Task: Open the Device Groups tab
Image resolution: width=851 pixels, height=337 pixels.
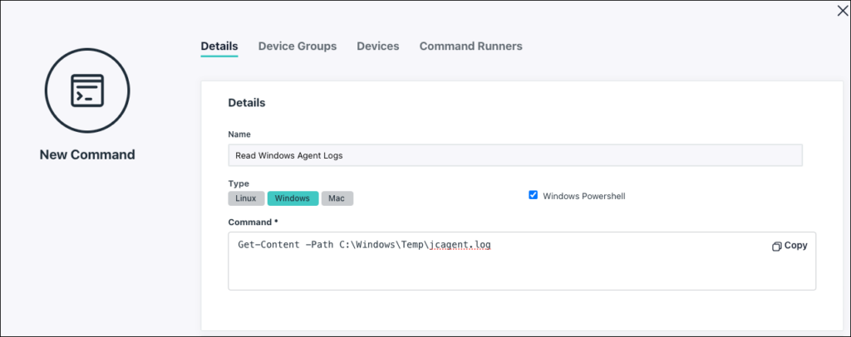Action: (297, 46)
